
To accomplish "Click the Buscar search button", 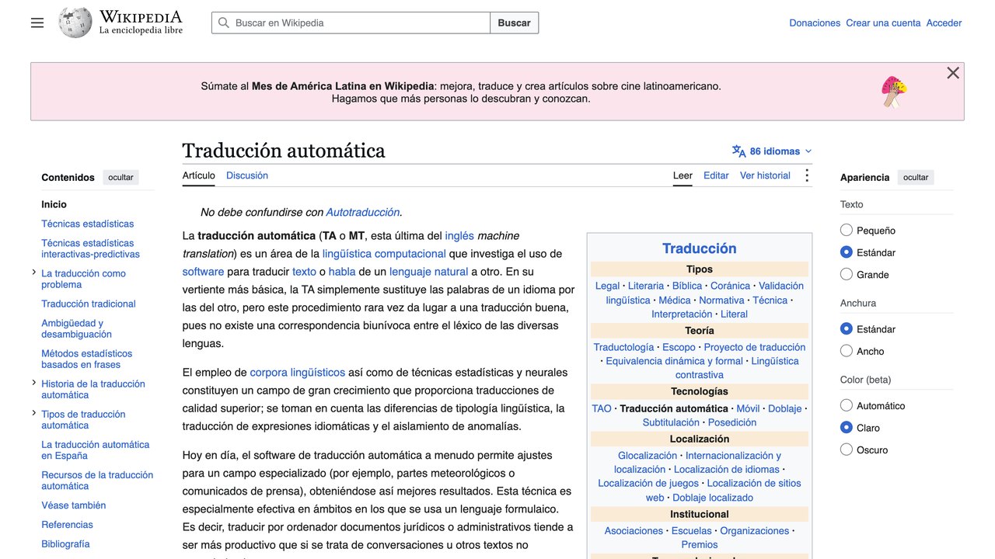I will 514,23.
